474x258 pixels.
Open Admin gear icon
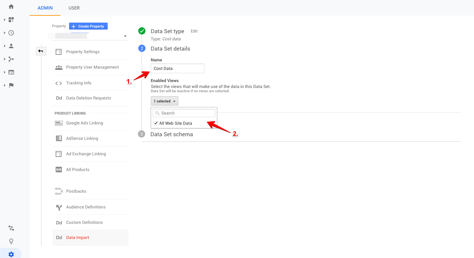coord(11,254)
